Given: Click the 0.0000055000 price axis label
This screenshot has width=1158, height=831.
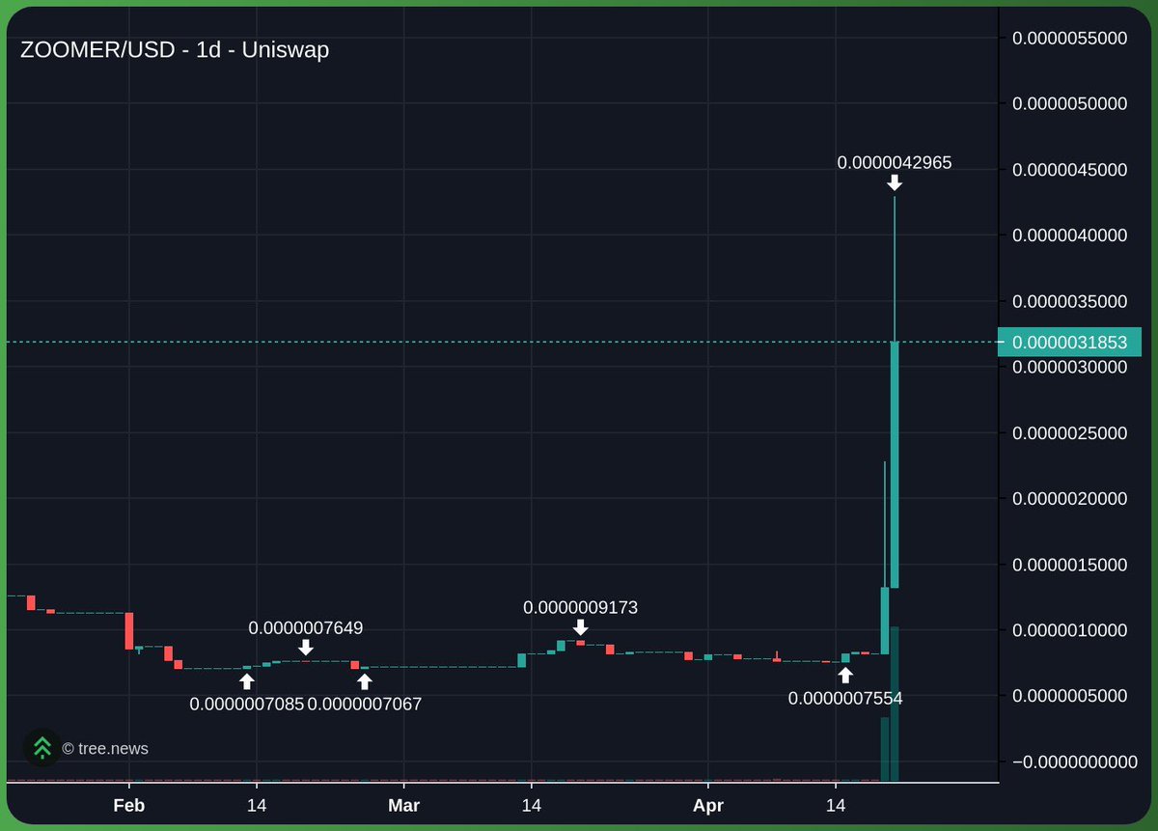Looking at the screenshot, I should (x=1069, y=38).
